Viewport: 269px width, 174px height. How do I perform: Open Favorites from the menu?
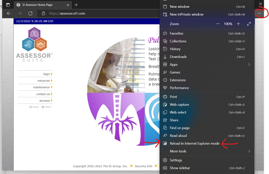pos(207,34)
